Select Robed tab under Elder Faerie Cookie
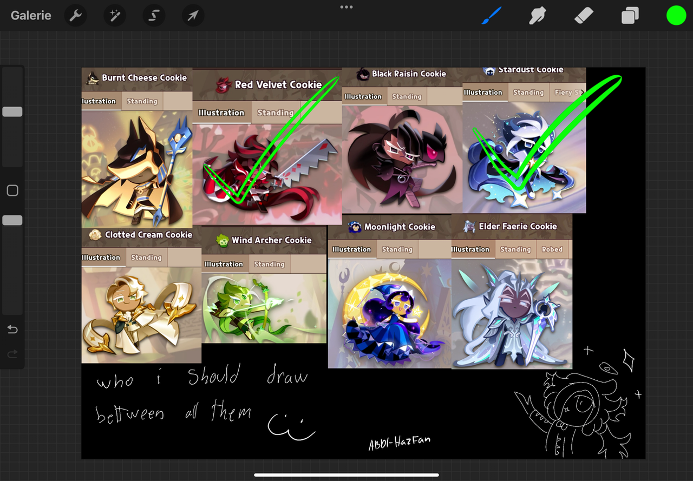Screen dimensions: 693x481 click(552, 249)
